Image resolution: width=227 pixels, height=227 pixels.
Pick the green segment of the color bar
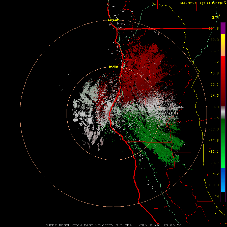tap(223, 143)
